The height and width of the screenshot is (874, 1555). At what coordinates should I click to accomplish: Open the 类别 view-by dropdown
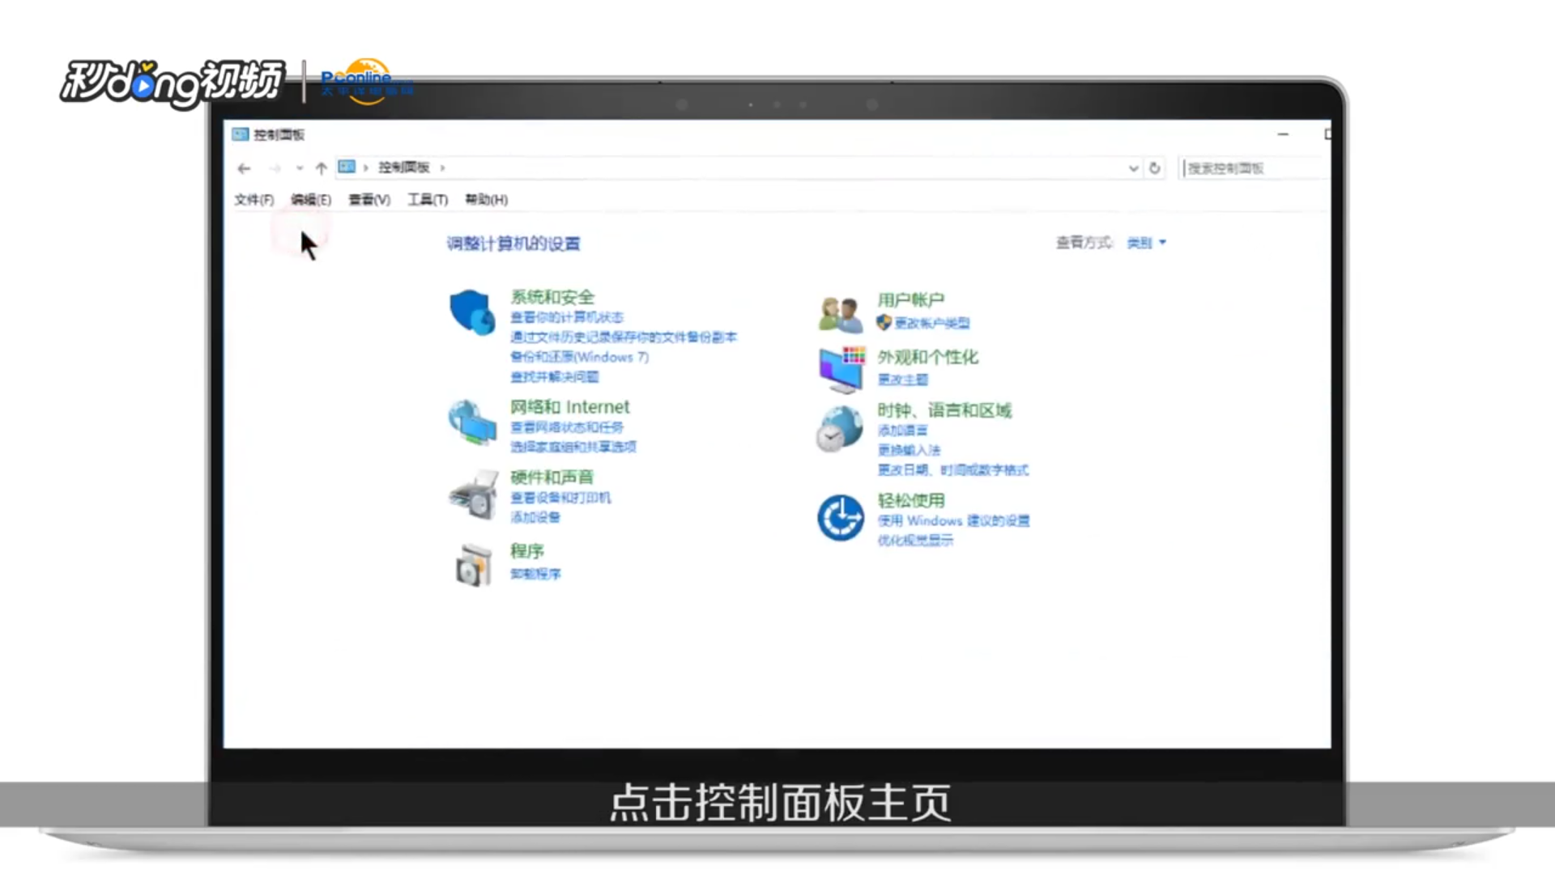(x=1146, y=243)
